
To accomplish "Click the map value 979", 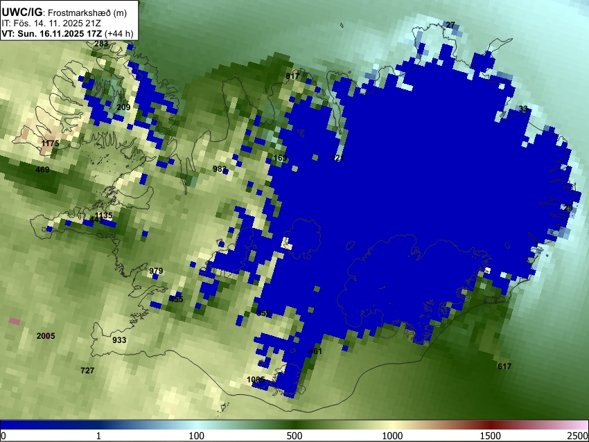I will (156, 271).
